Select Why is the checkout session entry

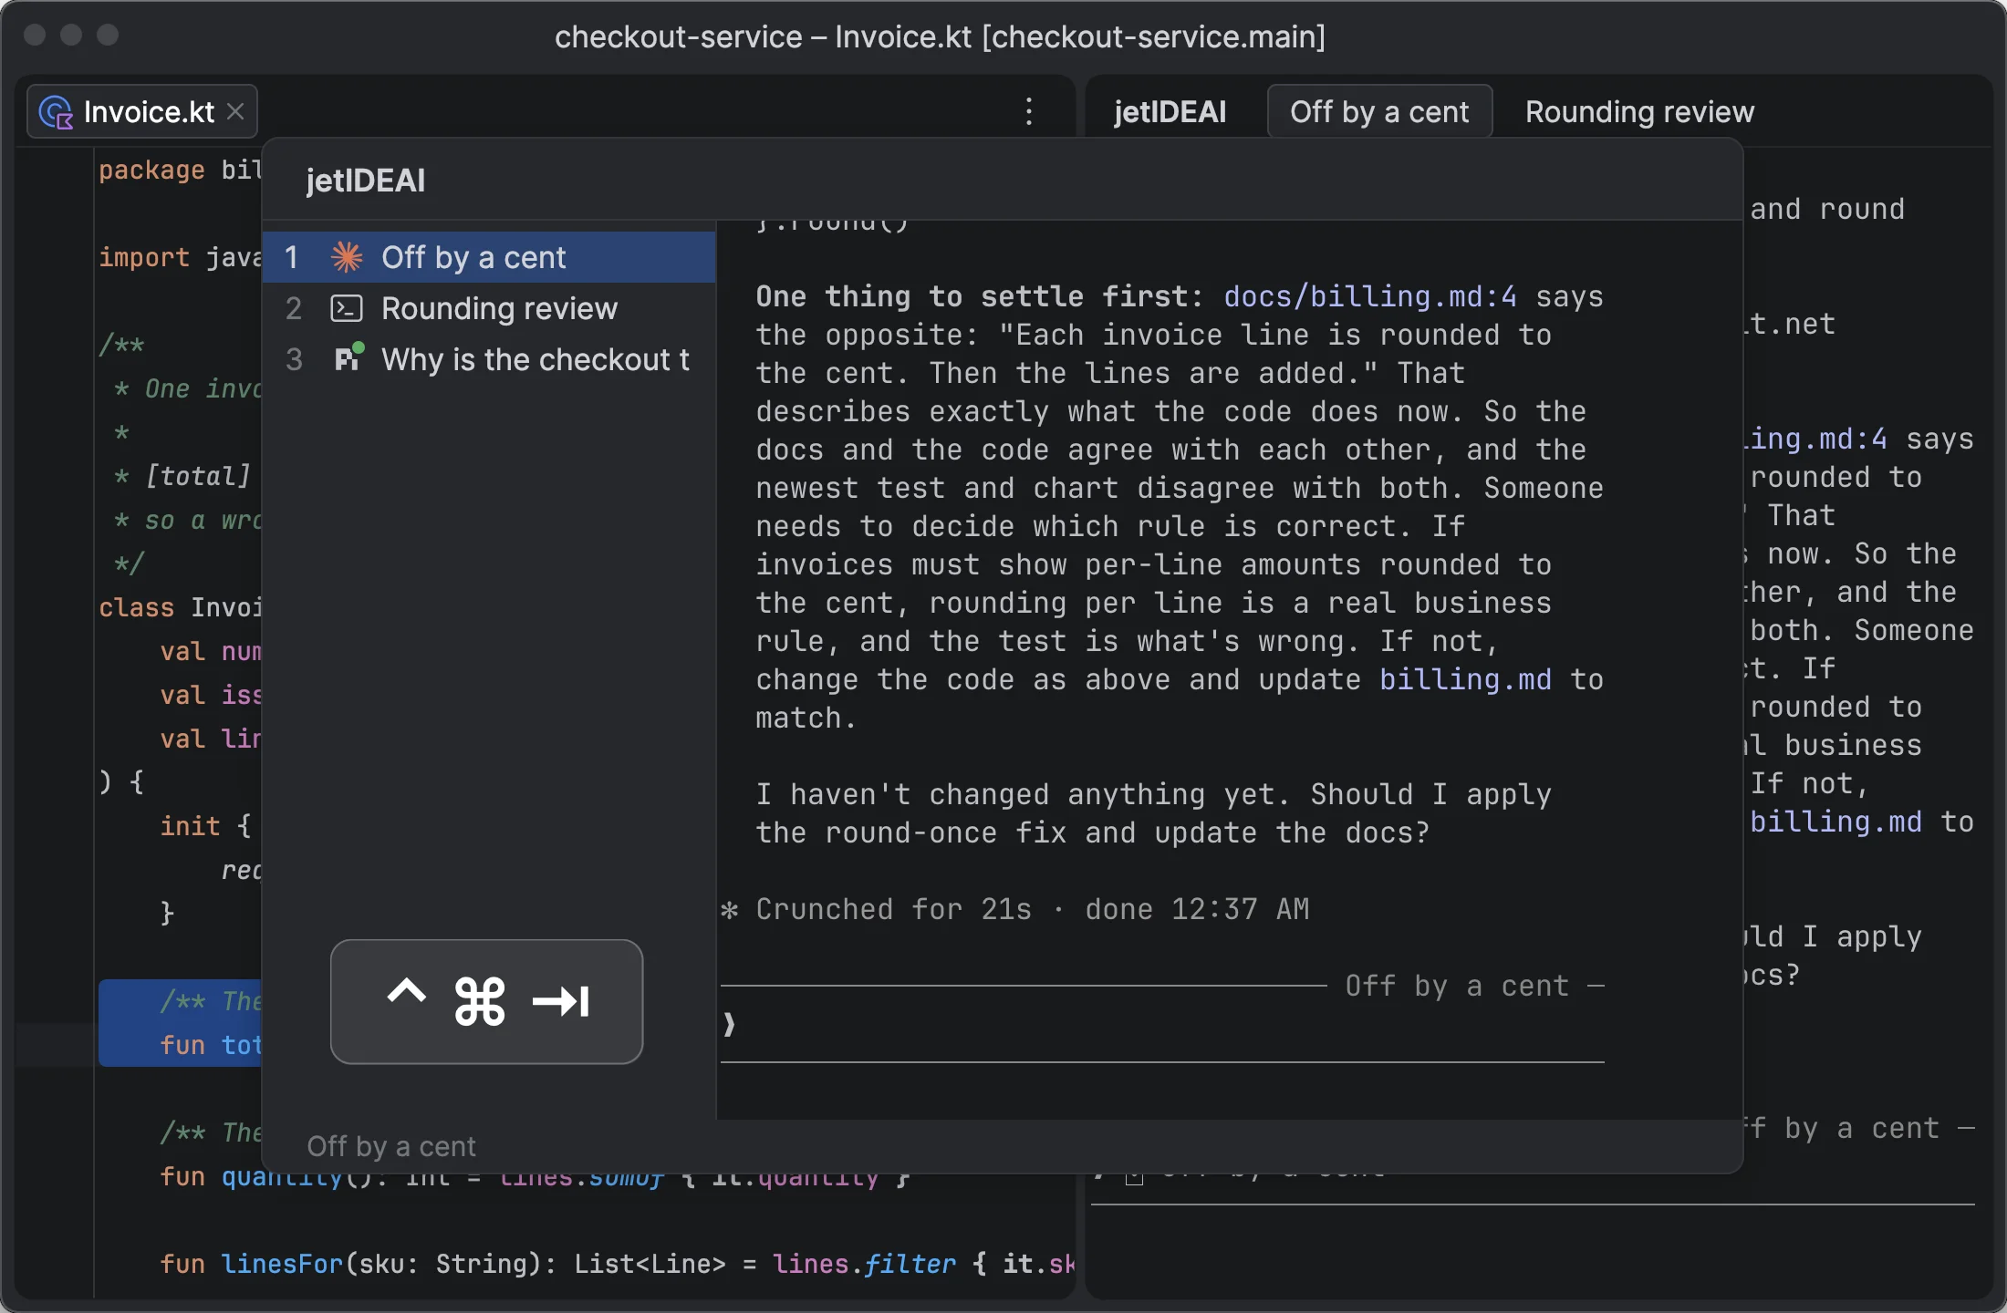click(489, 359)
